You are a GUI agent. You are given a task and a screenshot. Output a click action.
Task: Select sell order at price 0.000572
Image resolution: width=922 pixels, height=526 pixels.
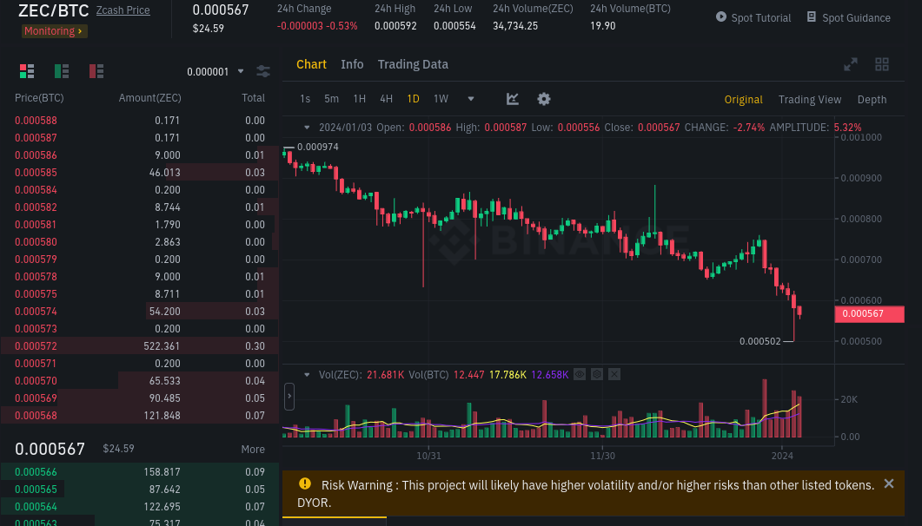[x=139, y=345]
